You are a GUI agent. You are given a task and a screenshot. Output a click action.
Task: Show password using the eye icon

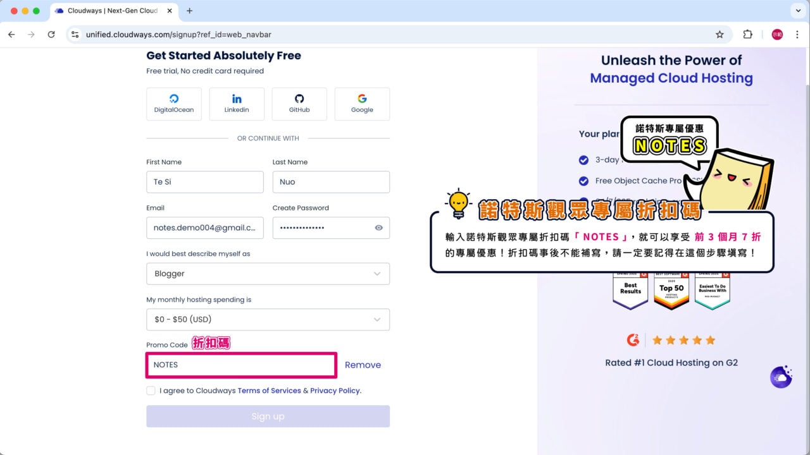click(x=378, y=228)
